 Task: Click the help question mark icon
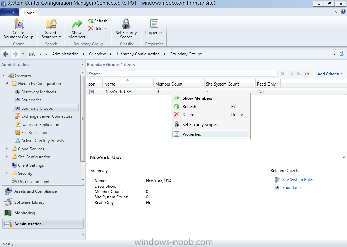point(343,12)
